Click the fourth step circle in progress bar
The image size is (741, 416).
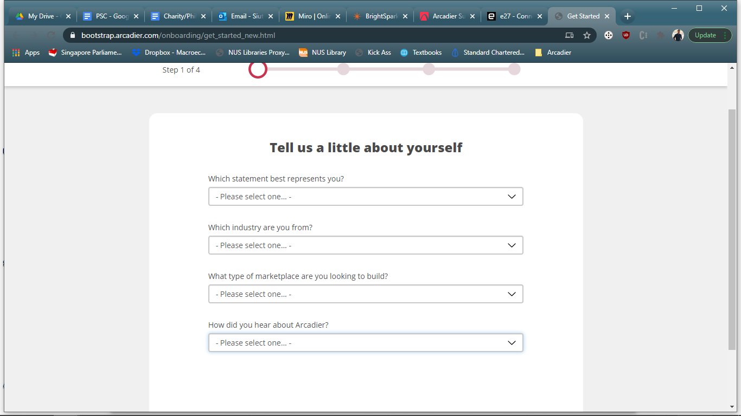tap(514, 69)
